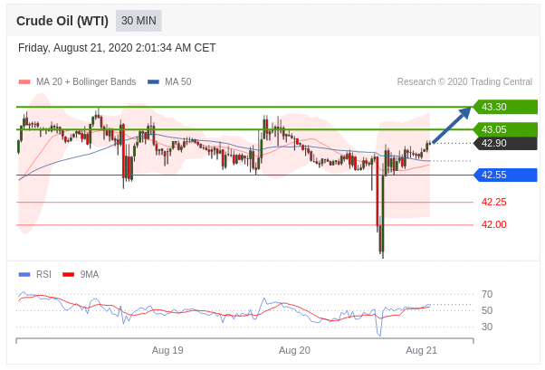Click the 42.90 current price tag

[505, 143]
